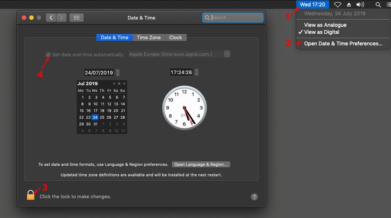Viewport: 391px width, 218px height.
Task: Switch to the Clock tab
Action: point(176,38)
